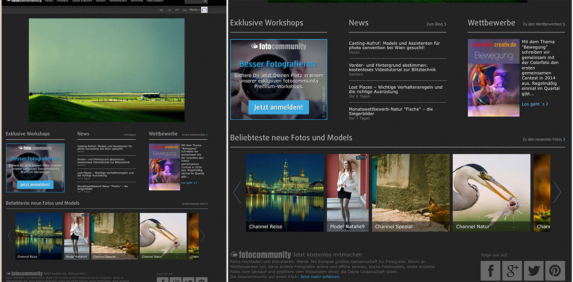
Task: Click the chevron after 'Zum Blog' in the small view
Action: pos(135,135)
